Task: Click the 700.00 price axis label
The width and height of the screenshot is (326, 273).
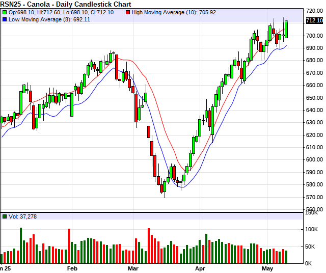Action: (314, 36)
